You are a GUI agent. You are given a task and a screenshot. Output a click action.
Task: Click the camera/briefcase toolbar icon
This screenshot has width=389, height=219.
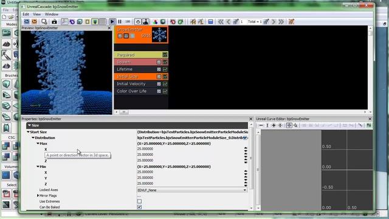[x=54, y=22]
